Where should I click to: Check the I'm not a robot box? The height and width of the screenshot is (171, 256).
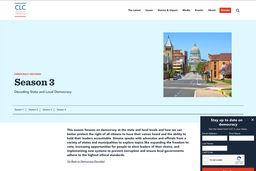coord(206,160)
